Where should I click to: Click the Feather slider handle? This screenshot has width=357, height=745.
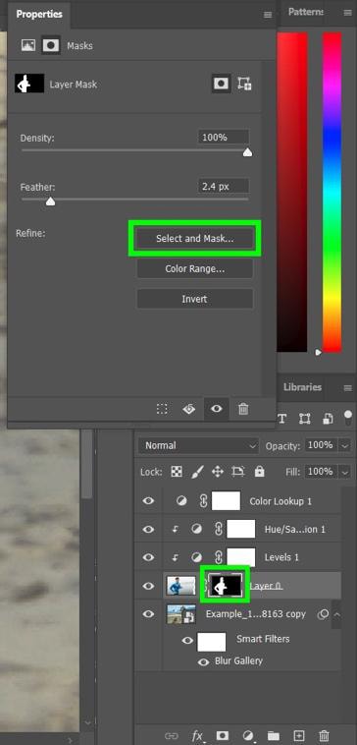(x=50, y=201)
